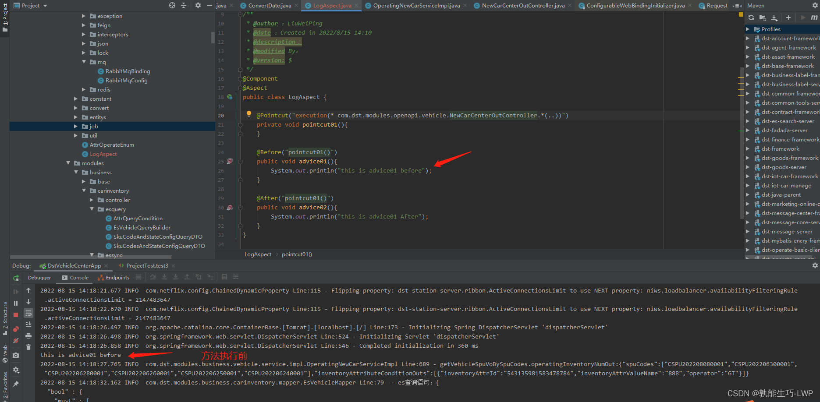Execute Maven goal using the m icon
820x402 pixels.
pos(814,18)
